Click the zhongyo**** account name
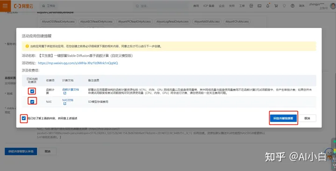 coord(317,4)
